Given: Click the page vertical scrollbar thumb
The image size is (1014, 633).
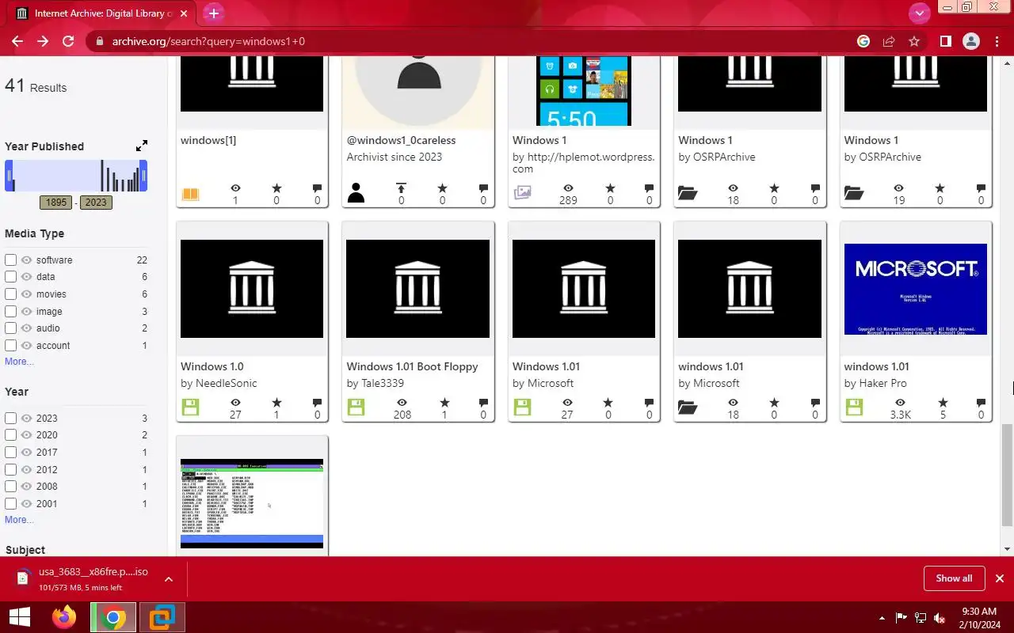Looking at the screenshot, I should (x=1007, y=475).
